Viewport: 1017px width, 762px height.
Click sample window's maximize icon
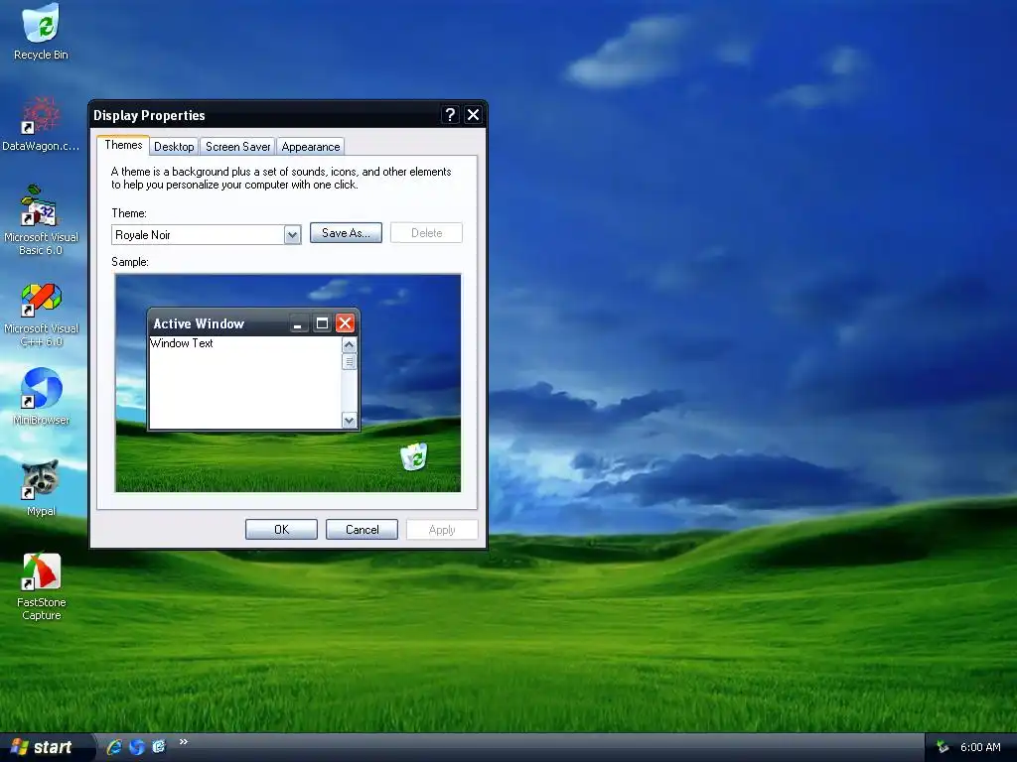tap(322, 323)
